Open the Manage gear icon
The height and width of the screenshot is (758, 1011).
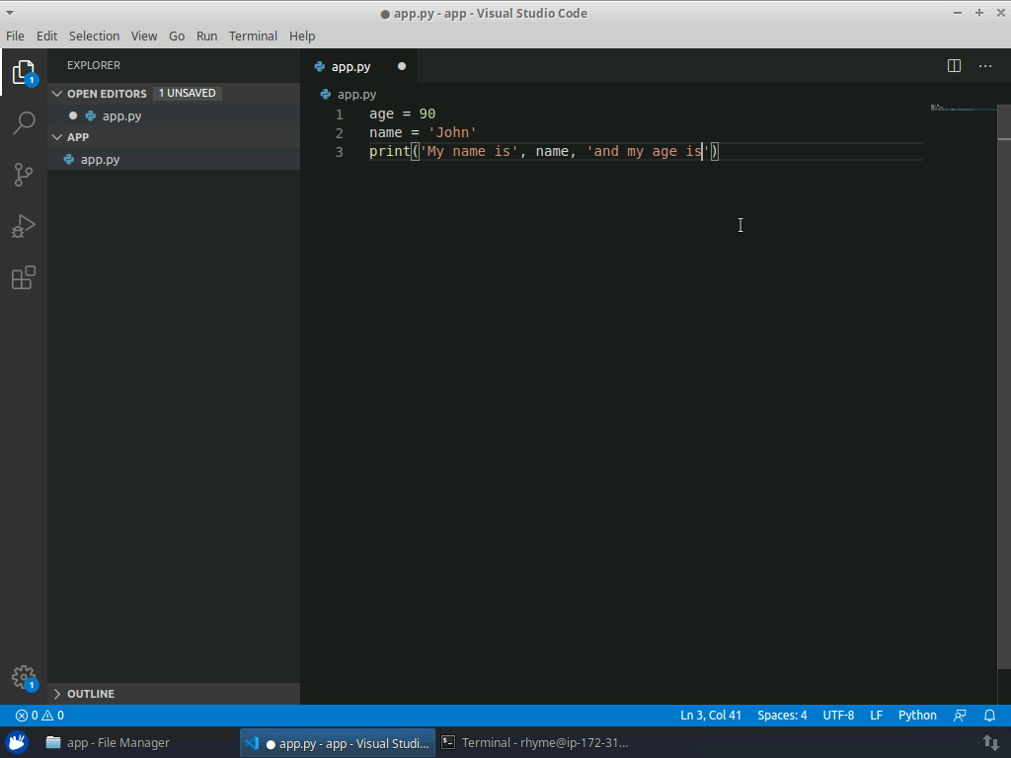pyautogui.click(x=24, y=677)
